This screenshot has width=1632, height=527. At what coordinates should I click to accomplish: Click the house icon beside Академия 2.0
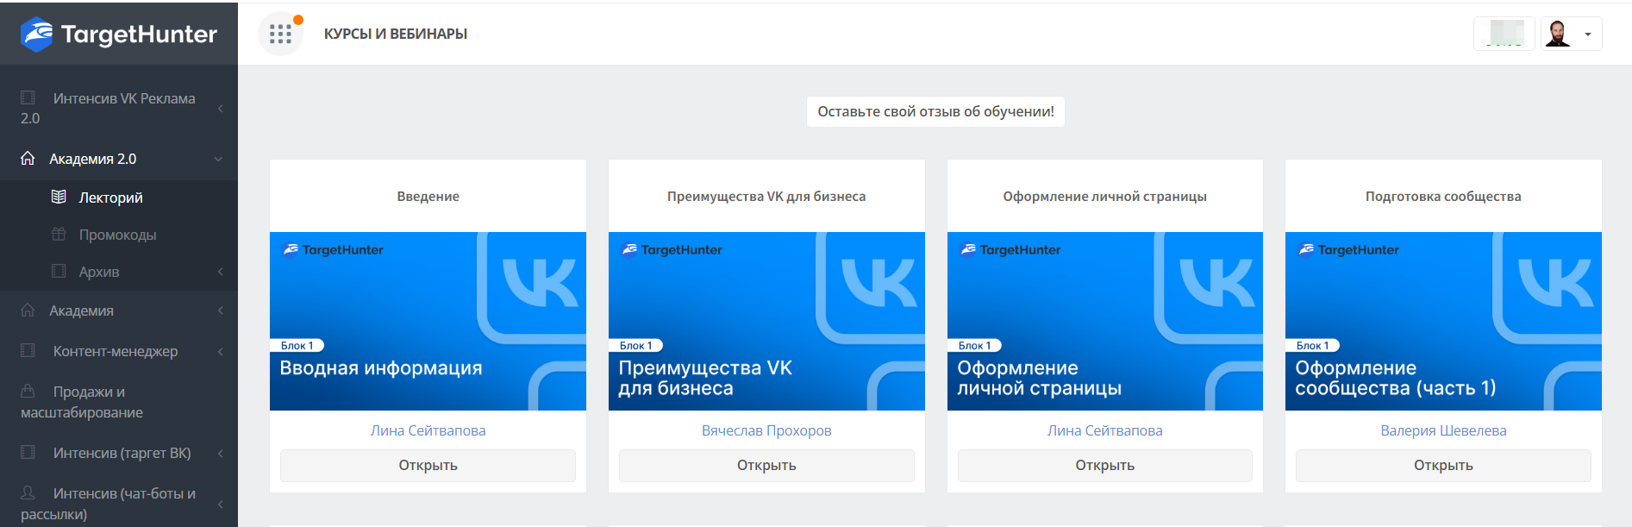(x=28, y=158)
